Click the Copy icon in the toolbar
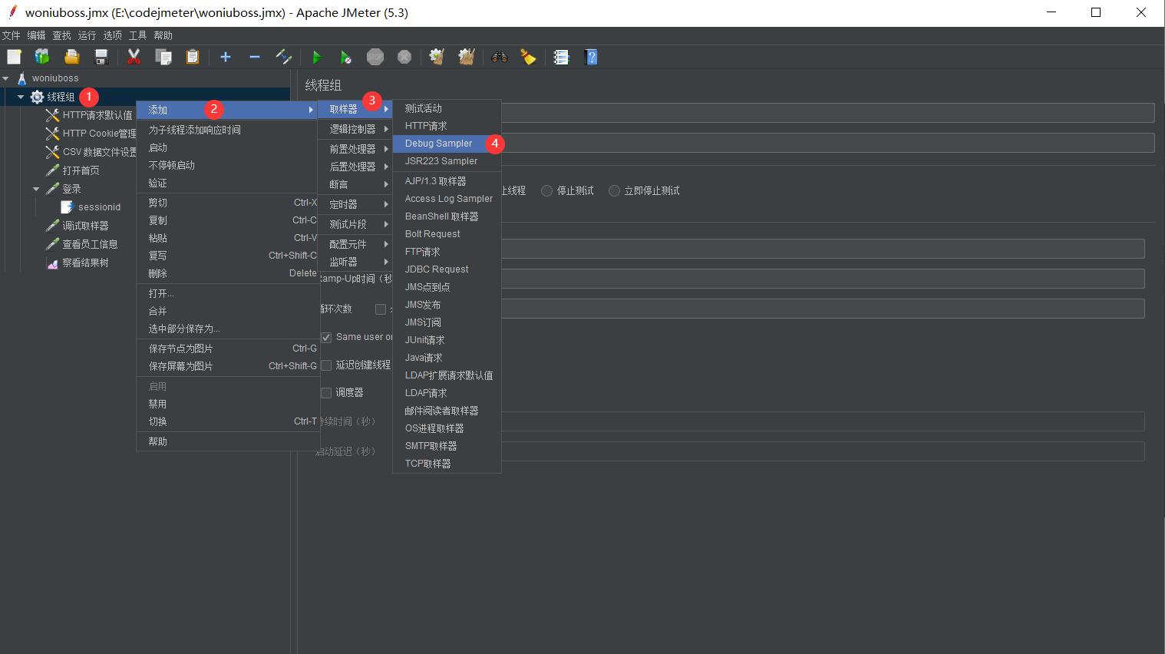Screen dimensions: 1165x654 coord(163,57)
